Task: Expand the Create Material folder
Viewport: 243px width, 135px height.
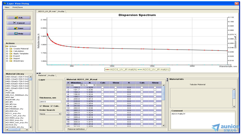Action: [x=7, y=49]
